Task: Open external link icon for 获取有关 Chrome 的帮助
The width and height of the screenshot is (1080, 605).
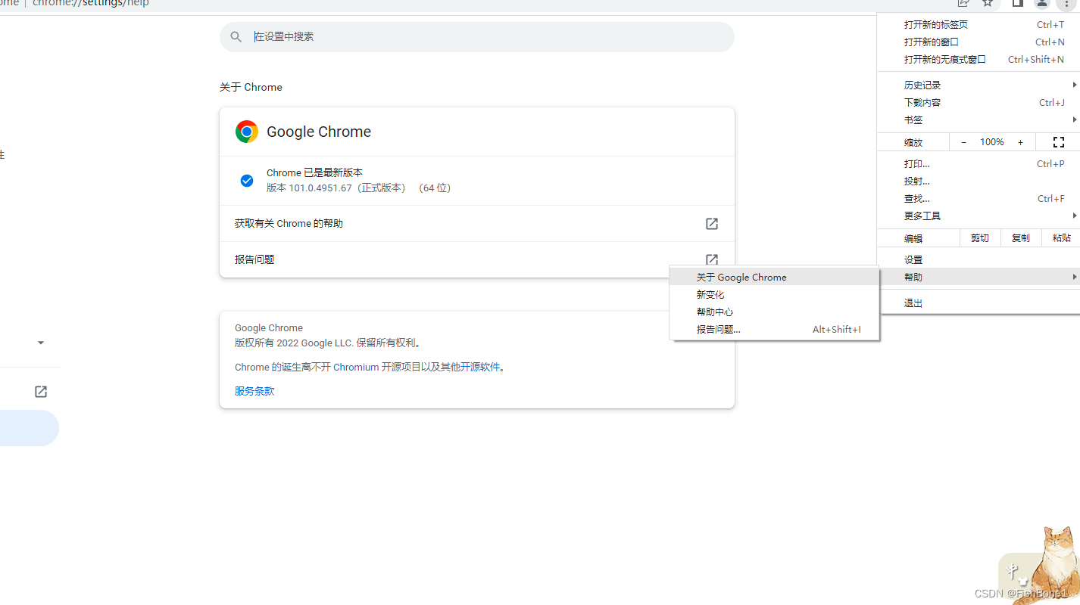Action: tap(712, 224)
